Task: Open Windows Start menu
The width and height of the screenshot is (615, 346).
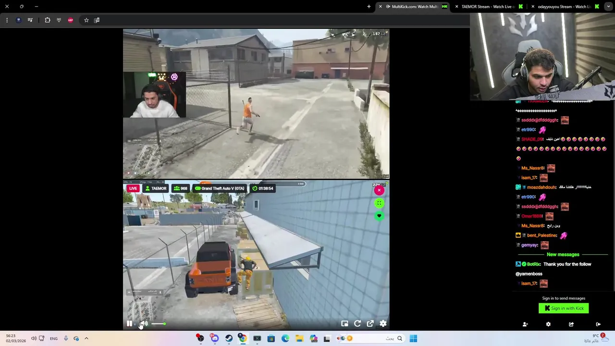Action: point(413,339)
